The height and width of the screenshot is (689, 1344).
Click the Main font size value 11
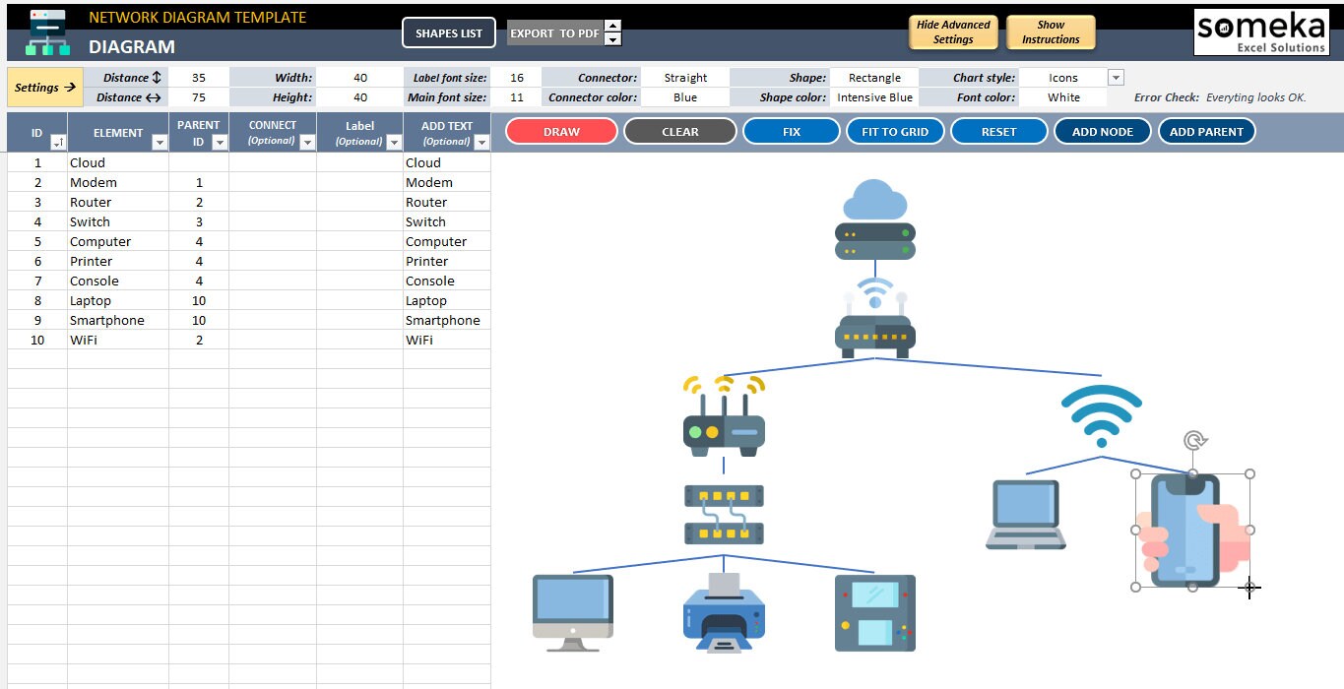(x=516, y=97)
